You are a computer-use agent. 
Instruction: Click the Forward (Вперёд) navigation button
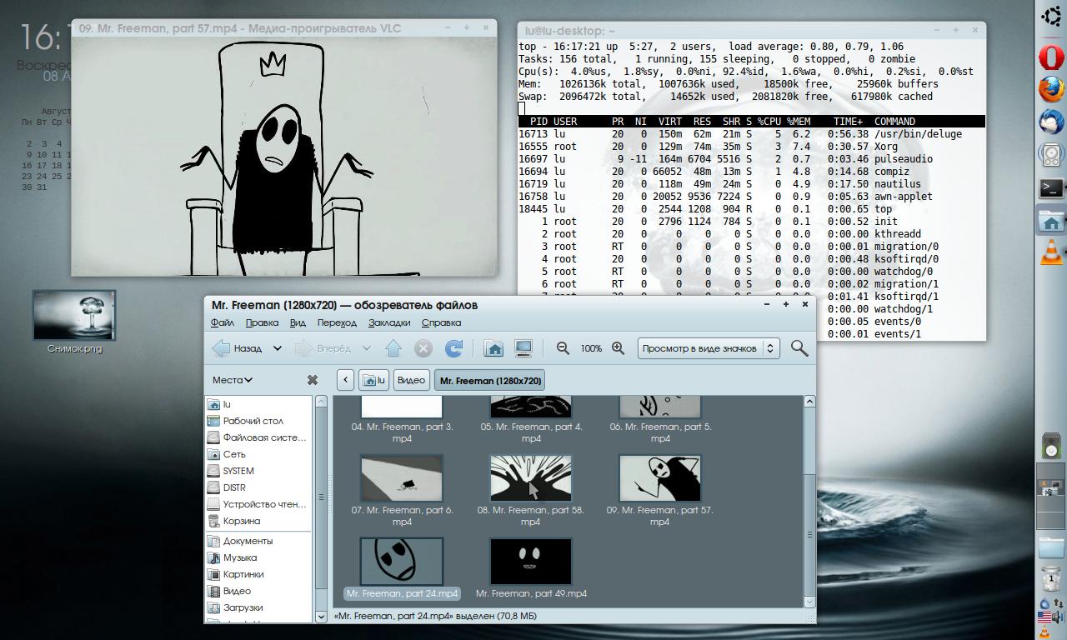[323, 348]
